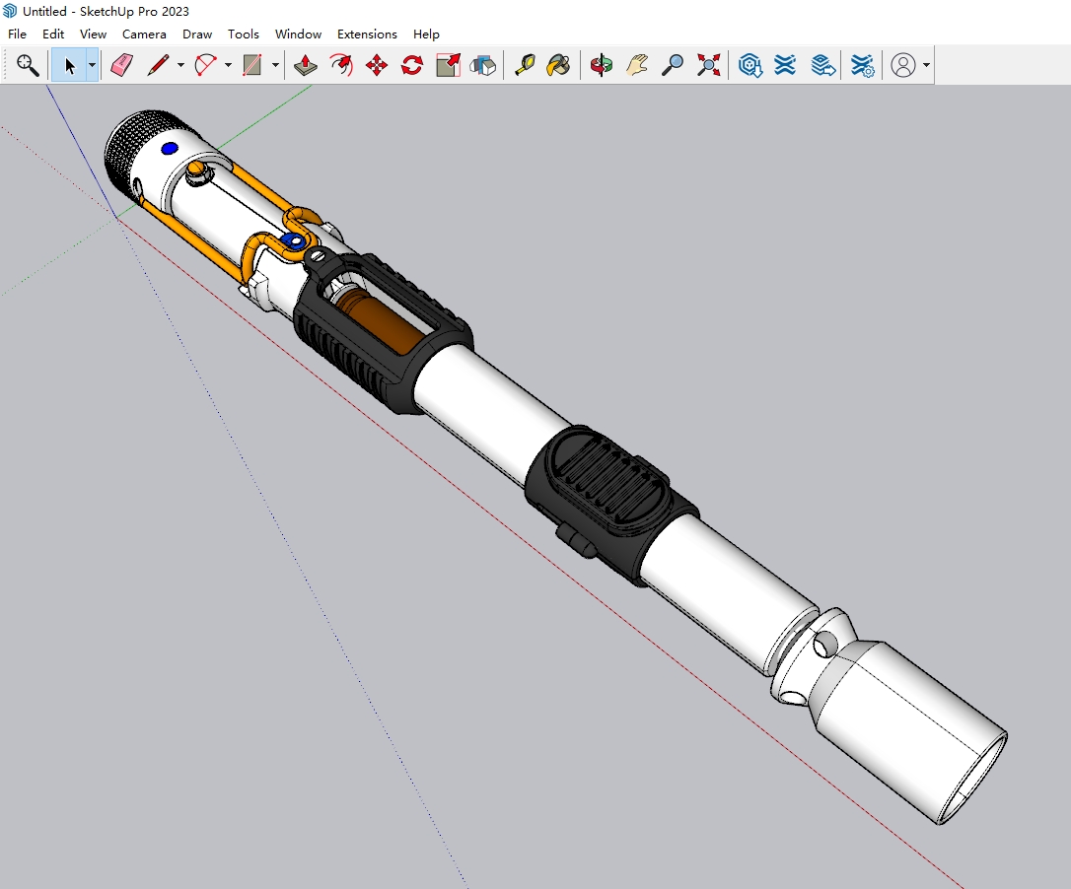Select the Rectangle shape tool
The width and height of the screenshot is (1071, 889).
[x=252, y=66]
